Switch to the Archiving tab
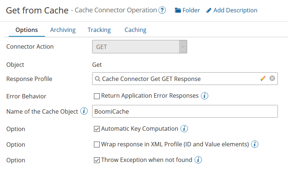 tap(63, 30)
